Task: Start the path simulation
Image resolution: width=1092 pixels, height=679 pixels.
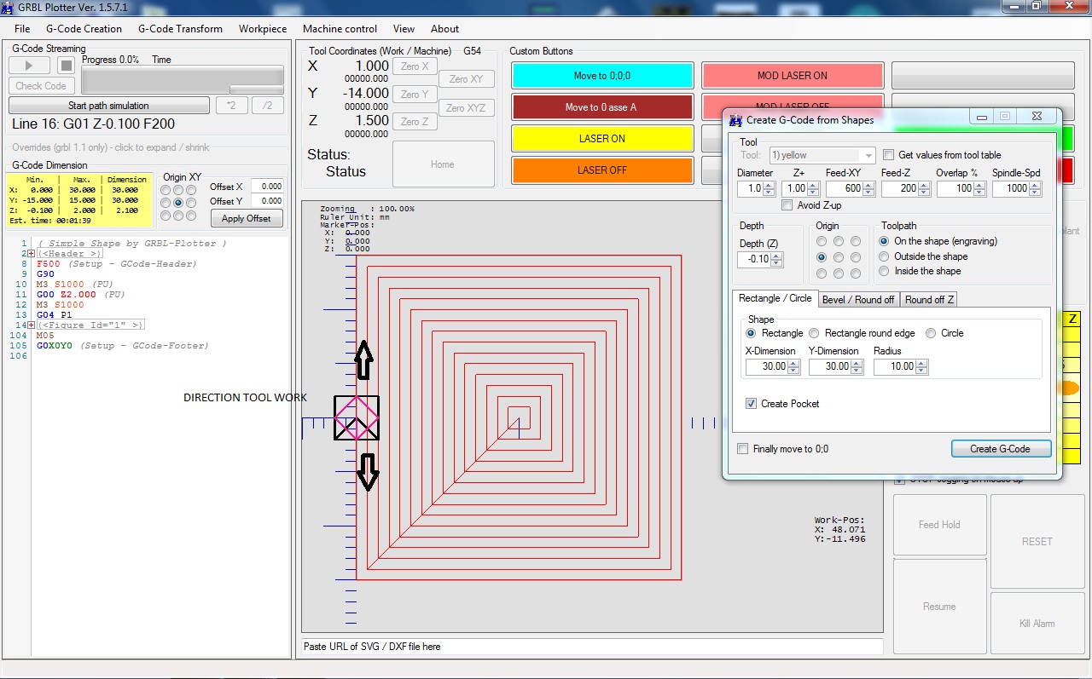Action: pos(108,106)
